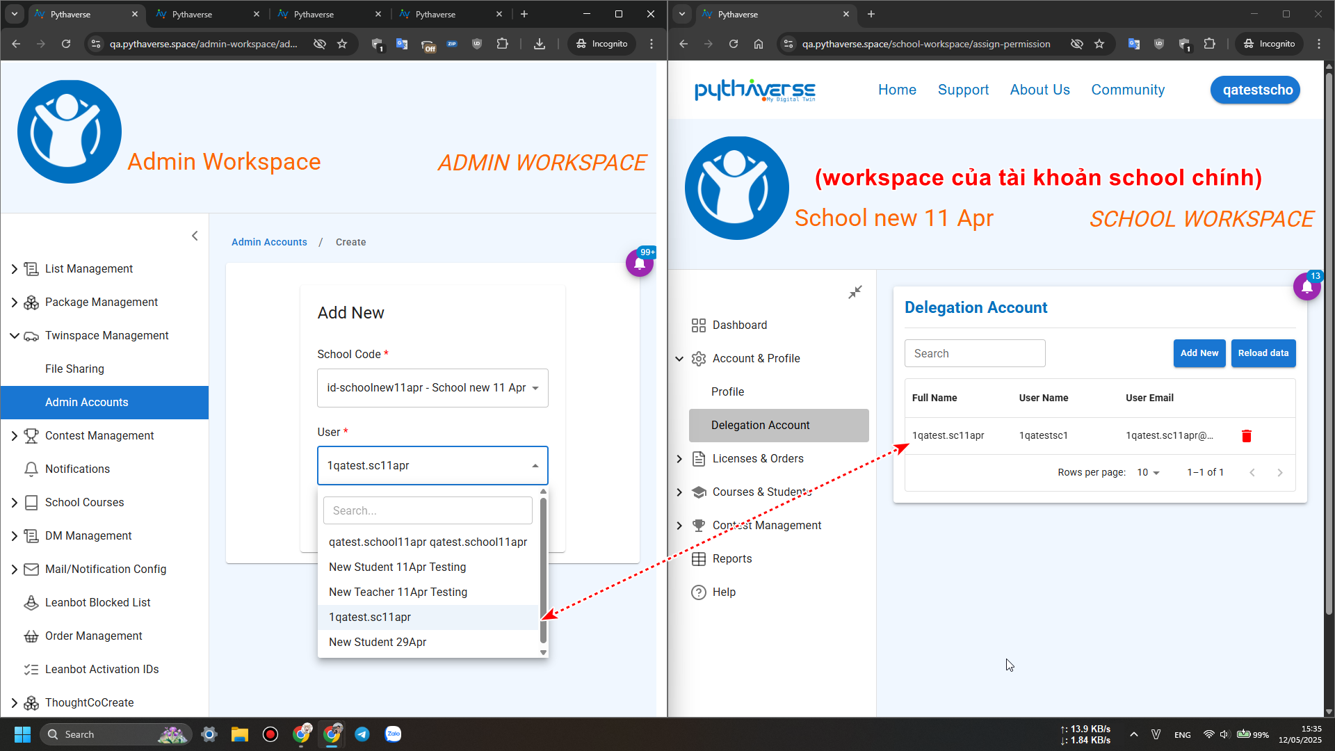Expand Contest Management in admin sidebar
Viewport: 1335px width, 751px height.
14,436
